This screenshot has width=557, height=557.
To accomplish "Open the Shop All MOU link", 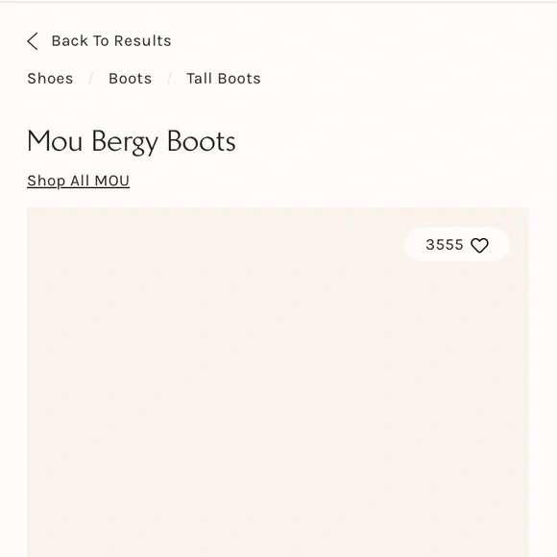I will point(78,181).
